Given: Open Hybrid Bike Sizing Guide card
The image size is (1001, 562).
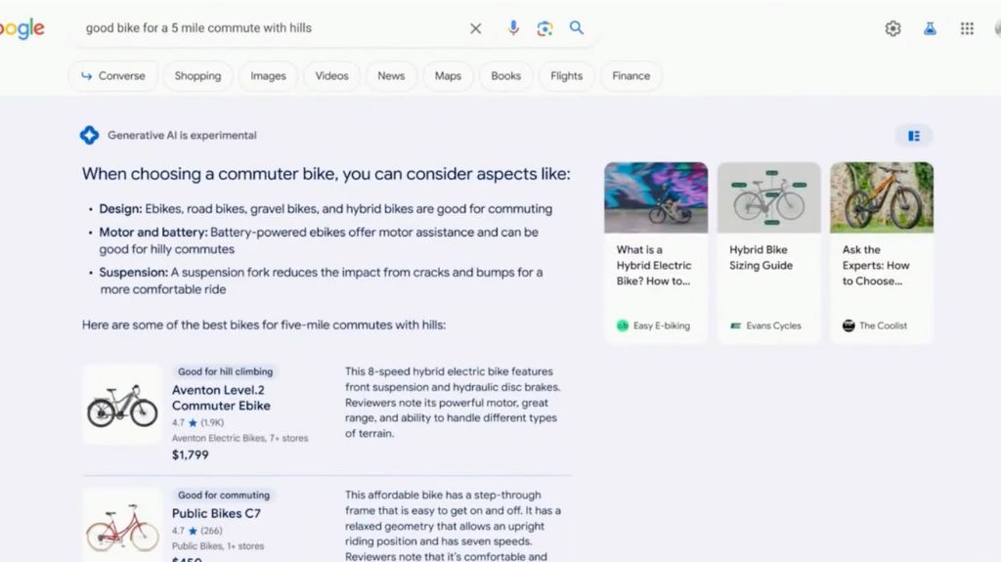Looking at the screenshot, I should point(769,253).
